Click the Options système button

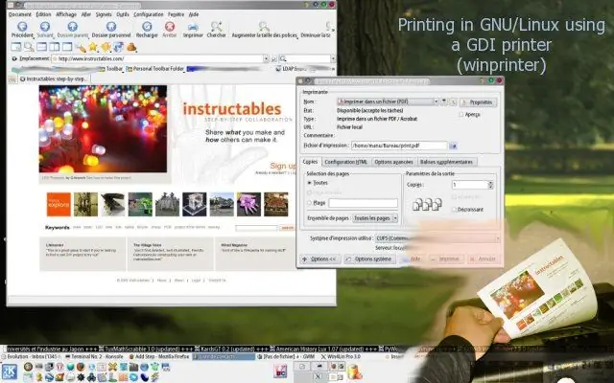(x=369, y=259)
